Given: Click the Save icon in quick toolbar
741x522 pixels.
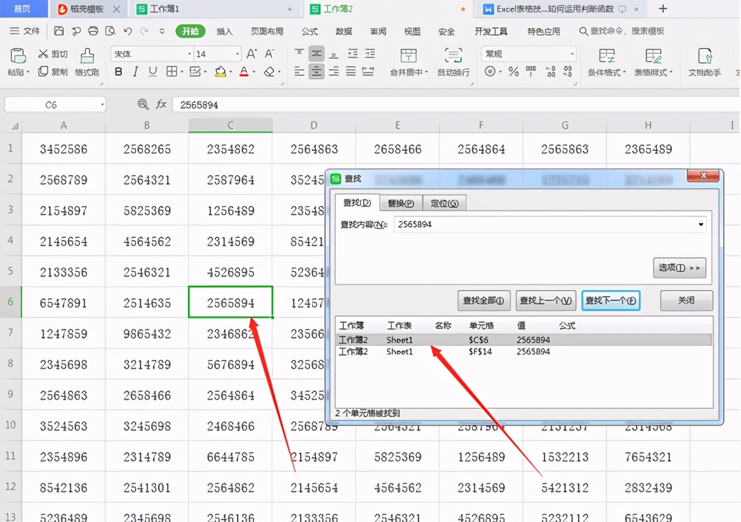Looking at the screenshot, I should pos(59,31).
